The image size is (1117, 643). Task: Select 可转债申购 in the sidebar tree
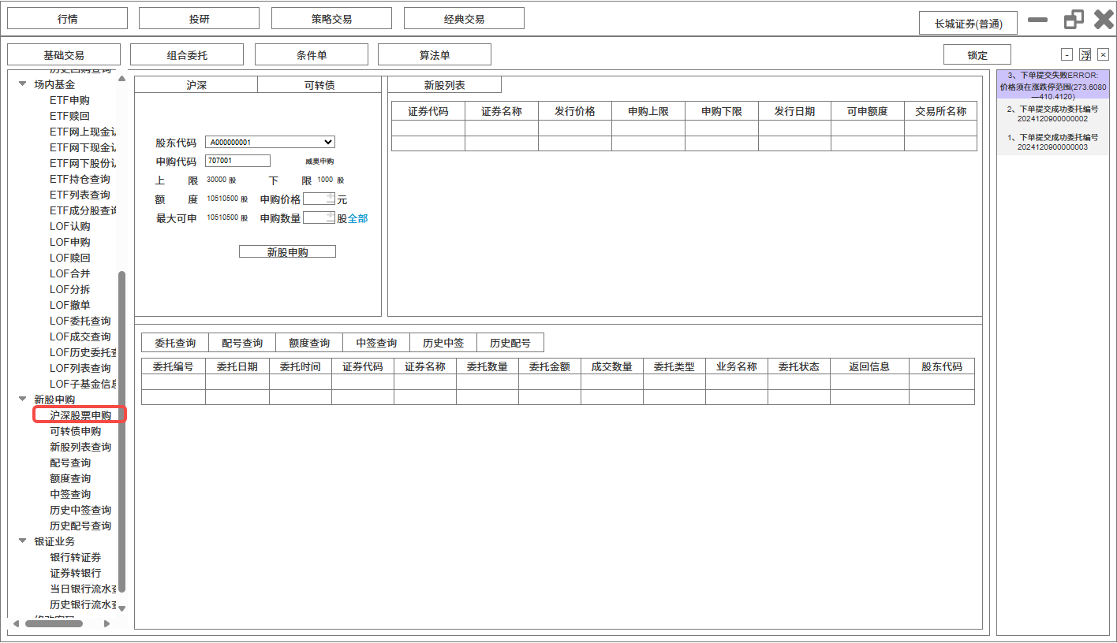point(75,431)
